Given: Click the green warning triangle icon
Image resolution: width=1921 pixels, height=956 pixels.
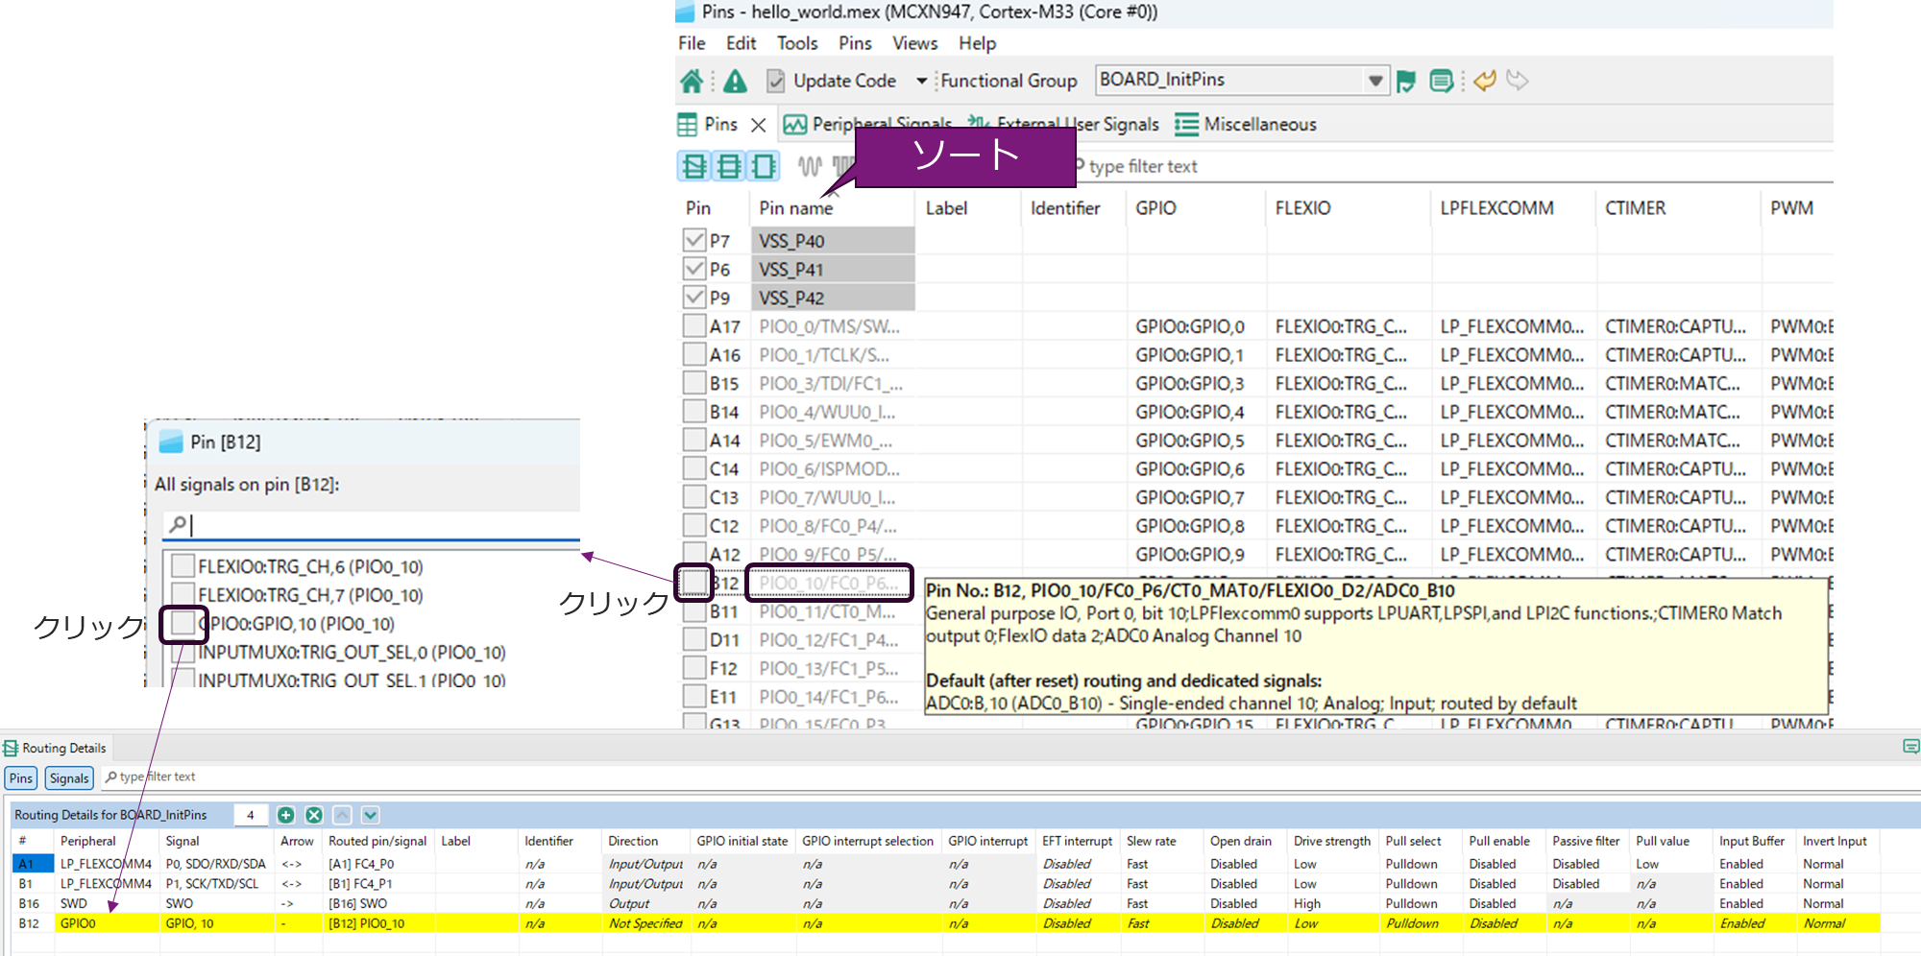Looking at the screenshot, I should click(x=735, y=82).
